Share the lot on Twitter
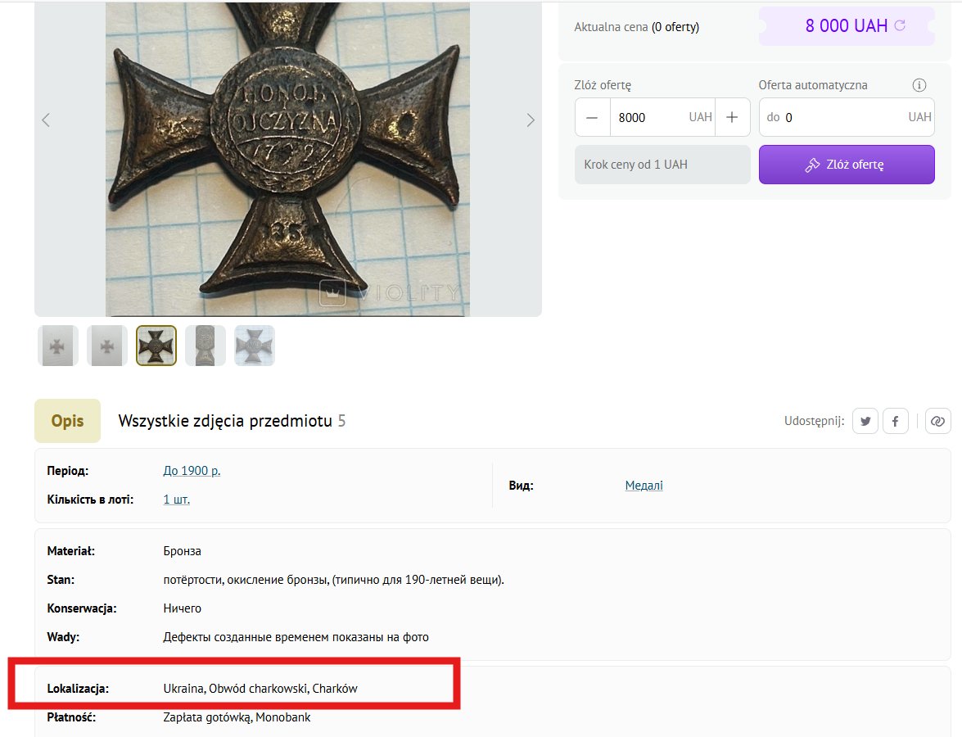The height and width of the screenshot is (737, 962). click(865, 420)
